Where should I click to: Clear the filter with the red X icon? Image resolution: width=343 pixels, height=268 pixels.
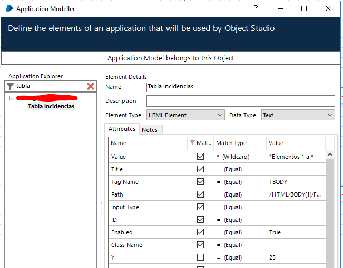coord(91,86)
